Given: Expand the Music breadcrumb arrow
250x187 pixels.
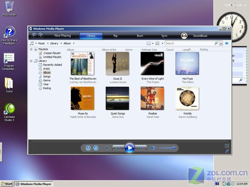Looking at the screenshot, I should click(36, 43).
